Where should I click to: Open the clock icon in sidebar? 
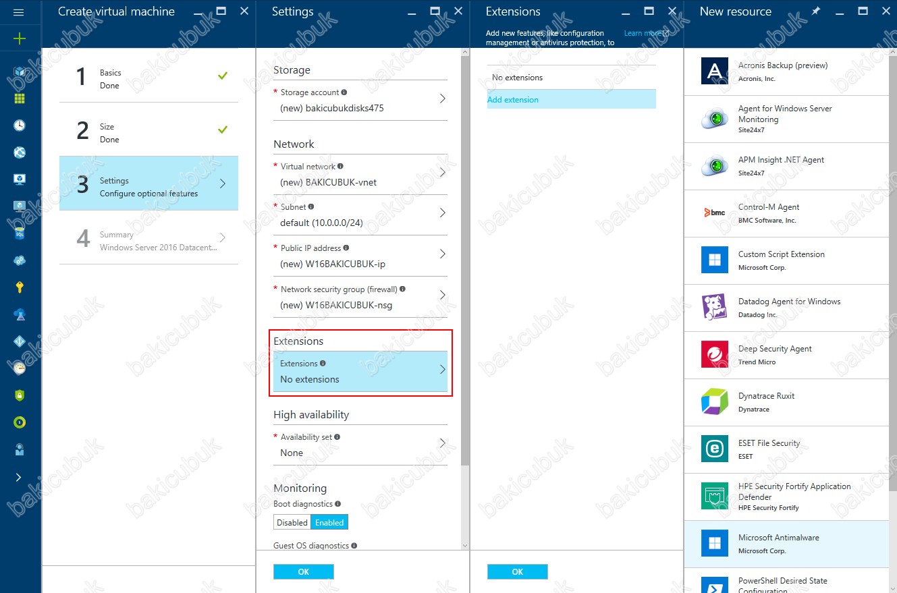coord(19,125)
